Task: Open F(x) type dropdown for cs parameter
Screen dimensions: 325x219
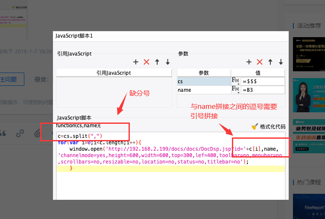Action: pyautogui.click(x=236, y=81)
